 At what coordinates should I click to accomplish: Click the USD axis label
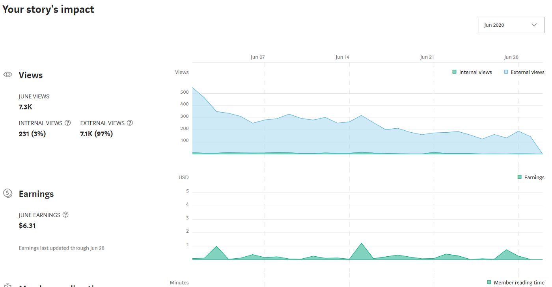pos(184,177)
